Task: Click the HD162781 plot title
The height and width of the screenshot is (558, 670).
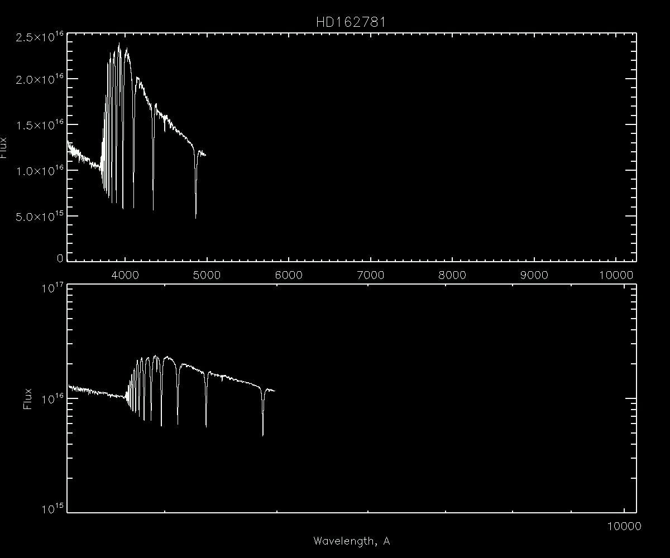Action: tap(350, 22)
